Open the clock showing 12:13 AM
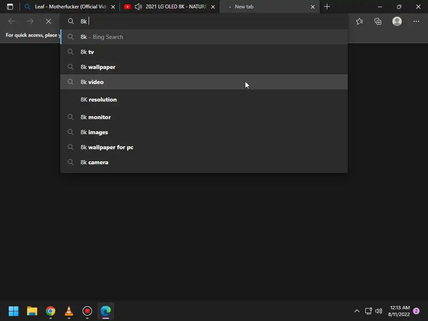Viewport: 428px width, 321px height. click(399, 311)
